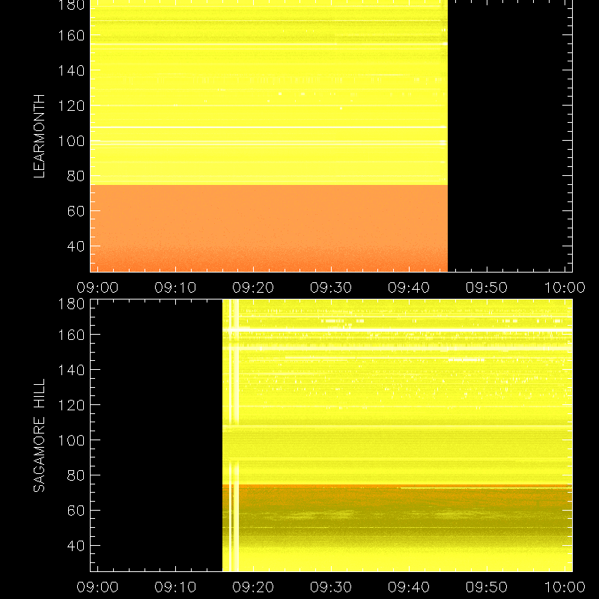Select the 80 frequency label on Learmonth plot
The image size is (599, 599).
pos(76,176)
